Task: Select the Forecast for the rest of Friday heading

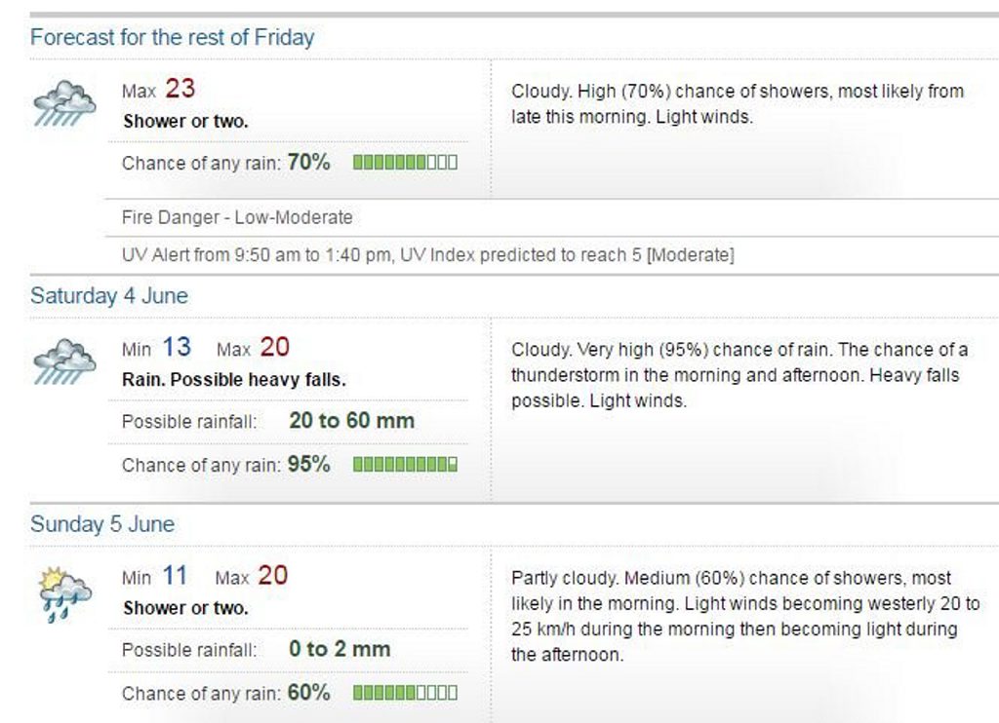Action: tap(173, 37)
